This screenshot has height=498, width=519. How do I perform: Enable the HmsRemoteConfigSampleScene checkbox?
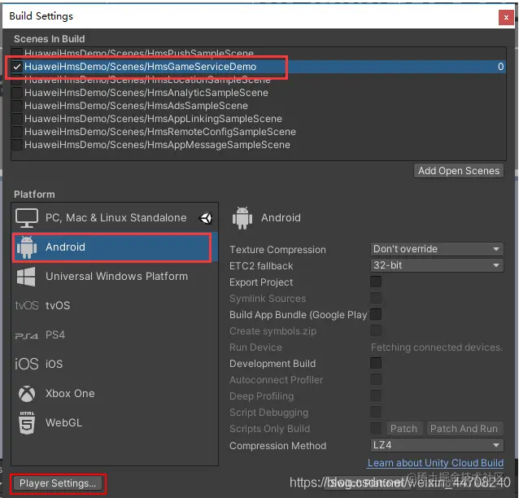coord(17,132)
